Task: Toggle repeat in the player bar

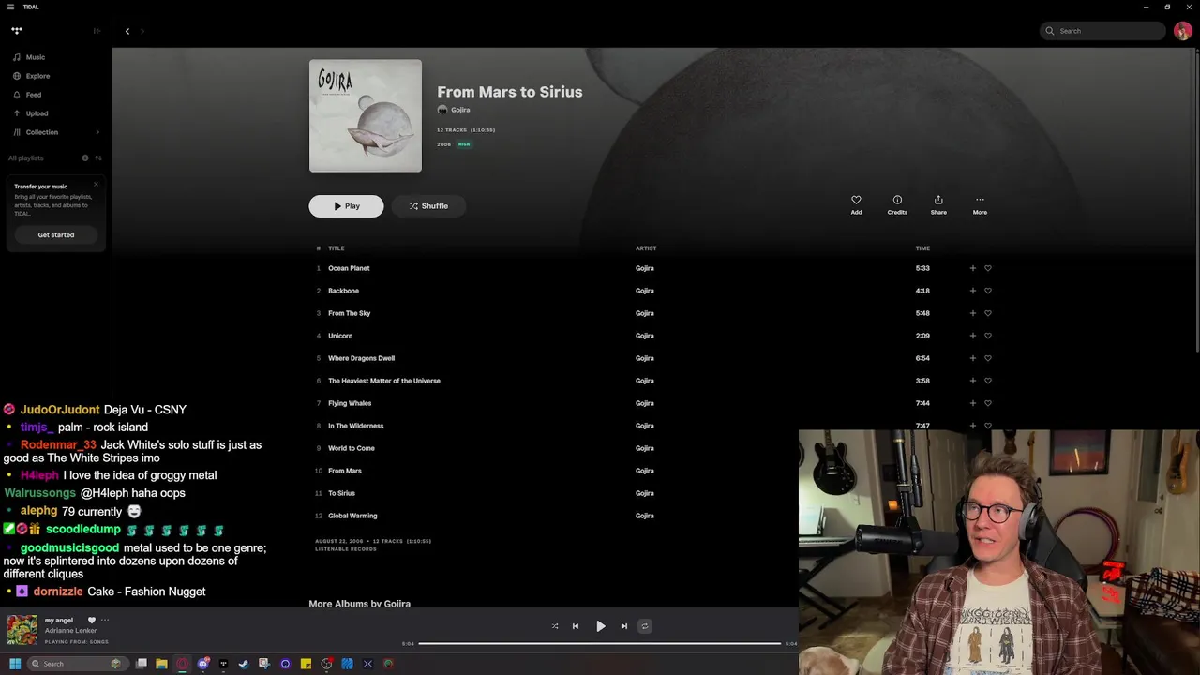Action: click(x=645, y=626)
